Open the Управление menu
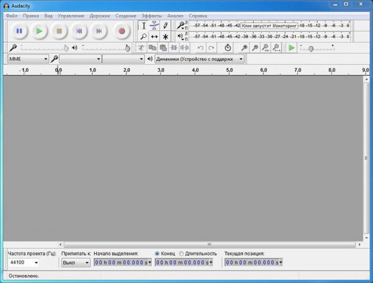This screenshot has height=283, width=373. pos(71,16)
